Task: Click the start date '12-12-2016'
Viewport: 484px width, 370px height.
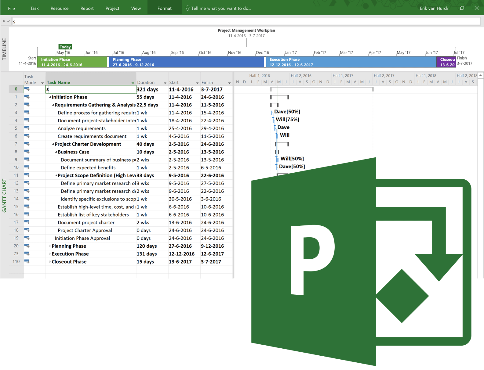Action: coord(182,254)
